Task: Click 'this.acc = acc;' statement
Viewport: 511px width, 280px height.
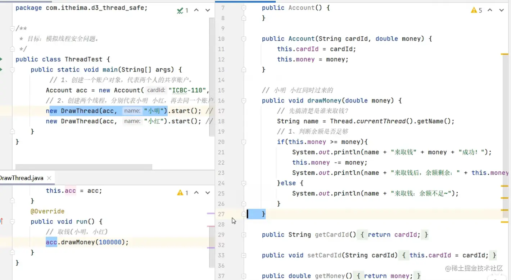Action: (74, 191)
